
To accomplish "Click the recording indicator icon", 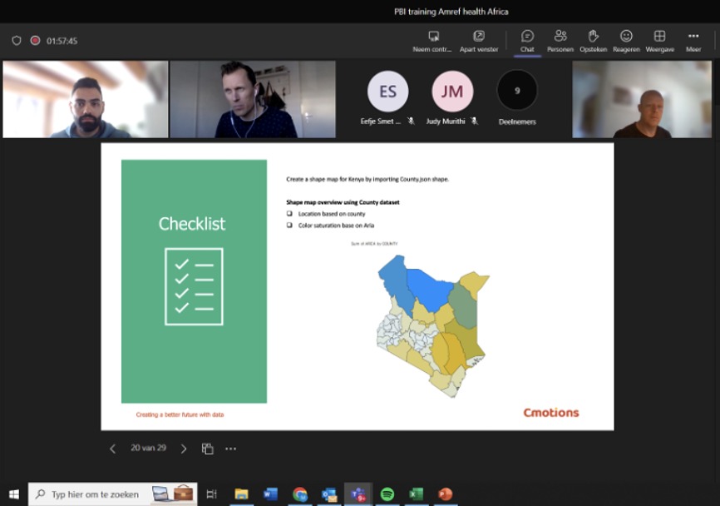I will [x=36, y=40].
